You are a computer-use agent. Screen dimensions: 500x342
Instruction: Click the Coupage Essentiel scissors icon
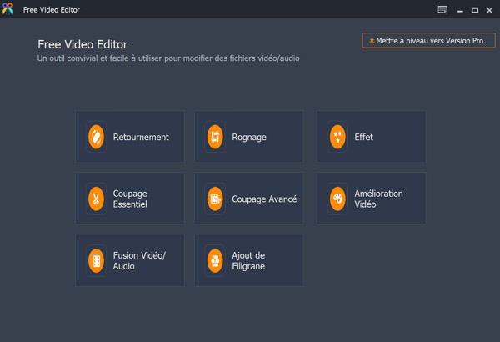click(x=96, y=199)
